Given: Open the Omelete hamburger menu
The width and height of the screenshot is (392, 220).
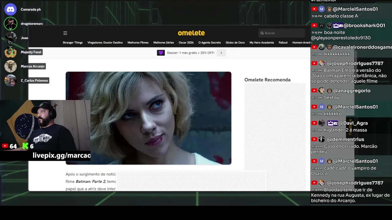Looking at the screenshot, I should (x=65, y=33).
